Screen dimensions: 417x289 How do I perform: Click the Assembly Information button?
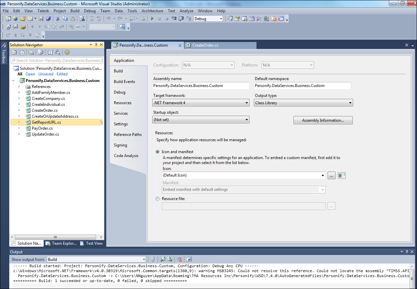(x=323, y=120)
